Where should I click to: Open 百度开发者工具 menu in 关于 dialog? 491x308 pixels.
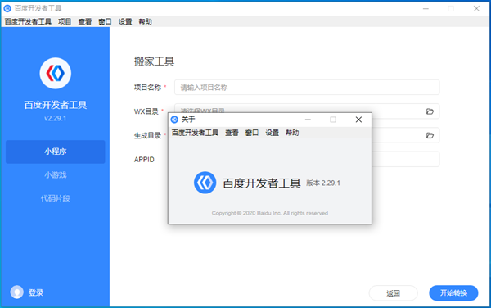(195, 133)
